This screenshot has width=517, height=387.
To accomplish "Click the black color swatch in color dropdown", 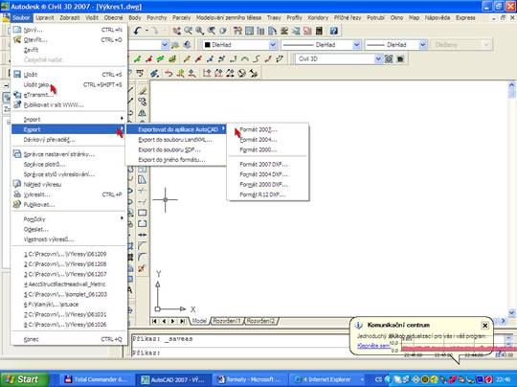I will [208, 45].
